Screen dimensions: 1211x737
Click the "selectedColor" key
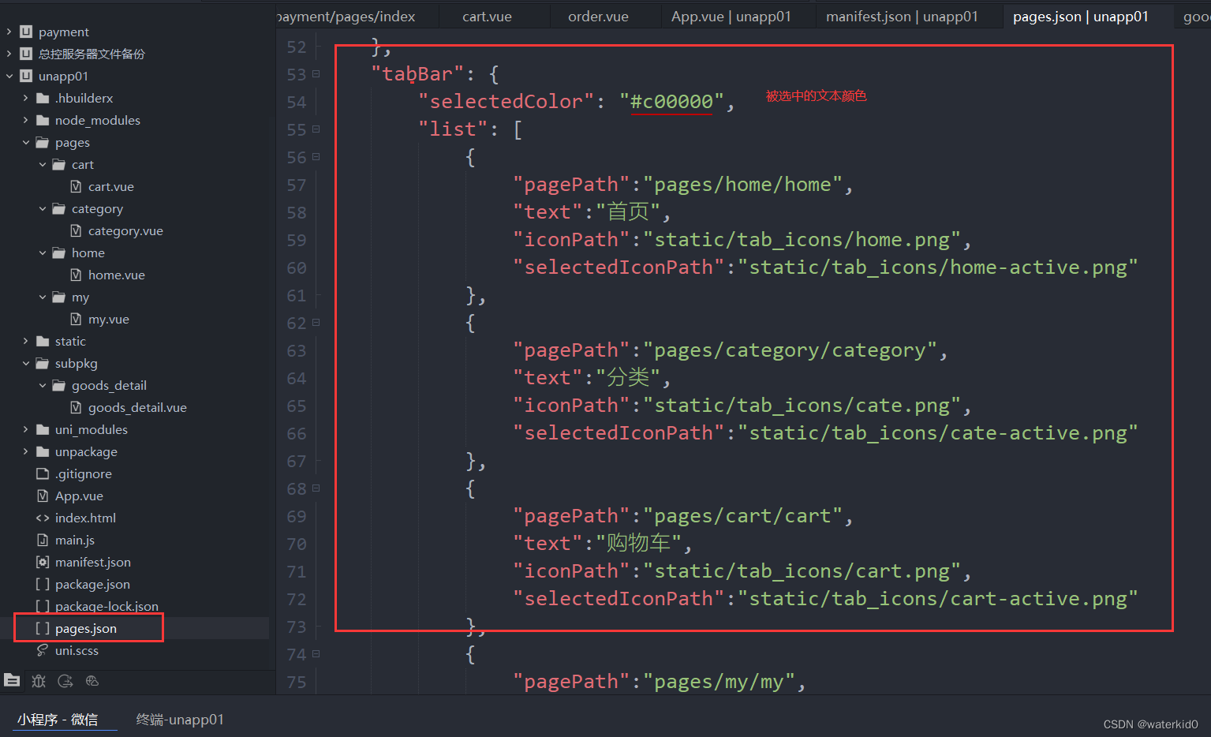[506, 102]
